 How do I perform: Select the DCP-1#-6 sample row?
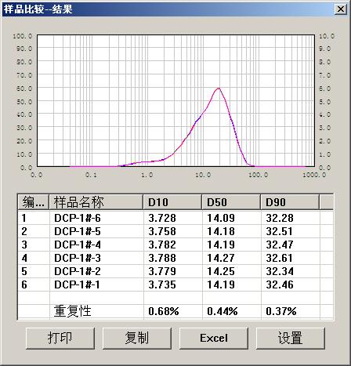click(175, 218)
